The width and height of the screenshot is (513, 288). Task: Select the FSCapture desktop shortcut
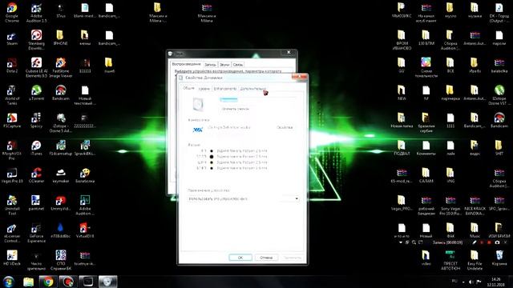(12, 120)
